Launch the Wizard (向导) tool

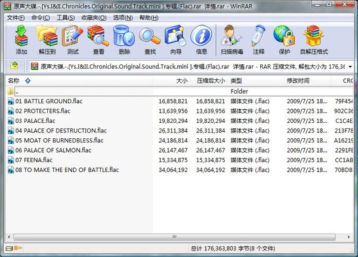175,40
